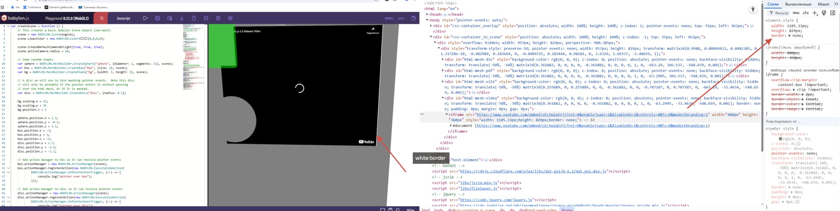Open the dat.gui.min.js script link
Viewport: 840px width, 211px height.
click(533, 172)
